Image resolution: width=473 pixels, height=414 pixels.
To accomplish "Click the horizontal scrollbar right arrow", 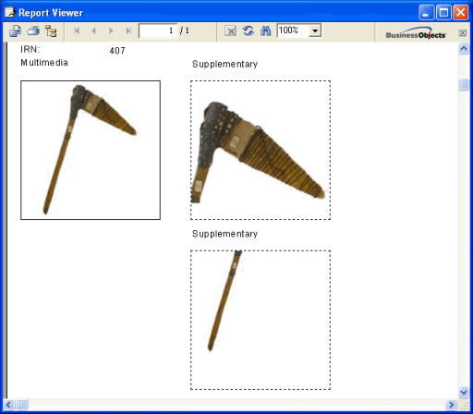I will tap(452, 405).
